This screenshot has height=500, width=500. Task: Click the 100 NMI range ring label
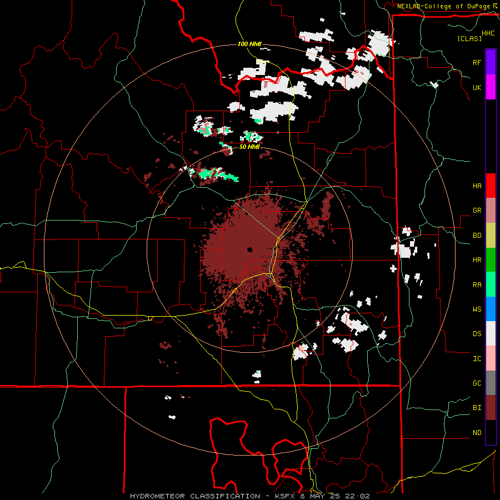(x=249, y=44)
